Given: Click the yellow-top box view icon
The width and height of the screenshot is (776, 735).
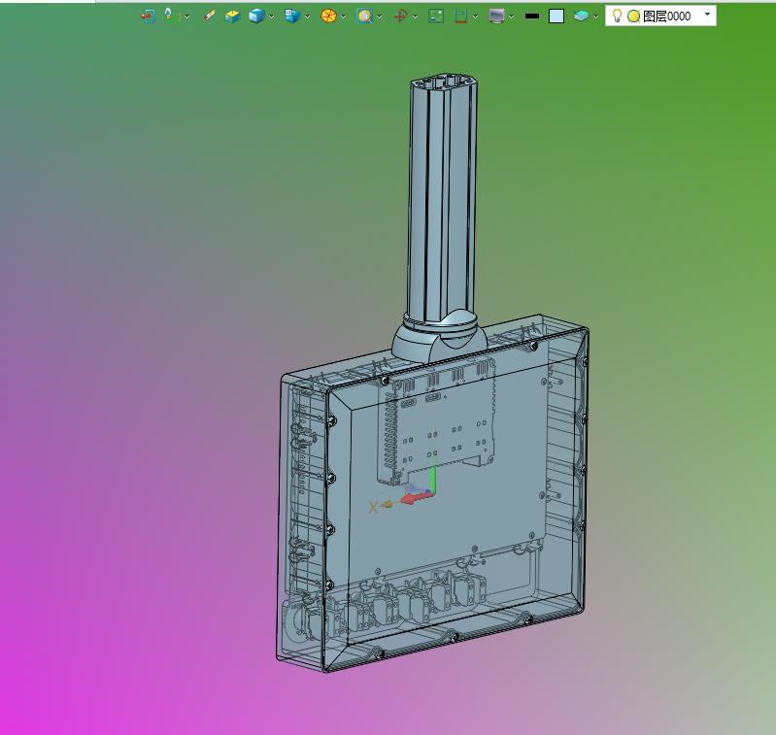Looking at the screenshot, I should [232, 17].
